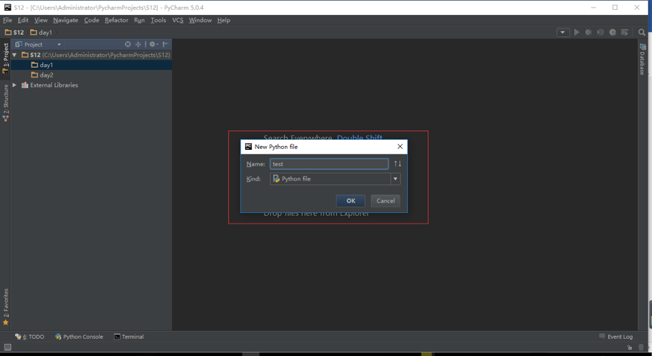Open the Edit menu
This screenshot has width=652, height=356.
(x=23, y=20)
